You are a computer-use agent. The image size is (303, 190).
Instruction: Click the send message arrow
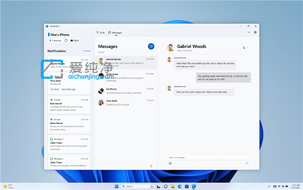247,163
